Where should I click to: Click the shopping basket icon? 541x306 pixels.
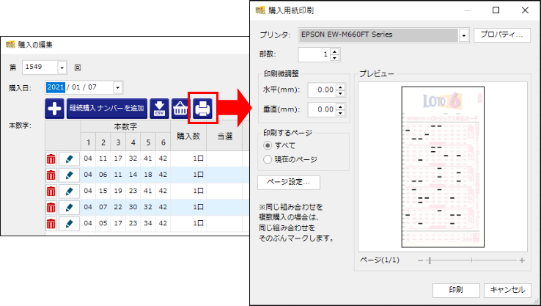click(x=180, y=109)
